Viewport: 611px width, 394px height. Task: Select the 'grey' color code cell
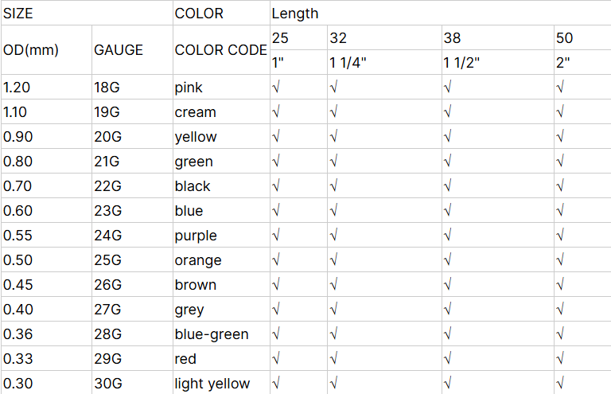tap(189, 310)
